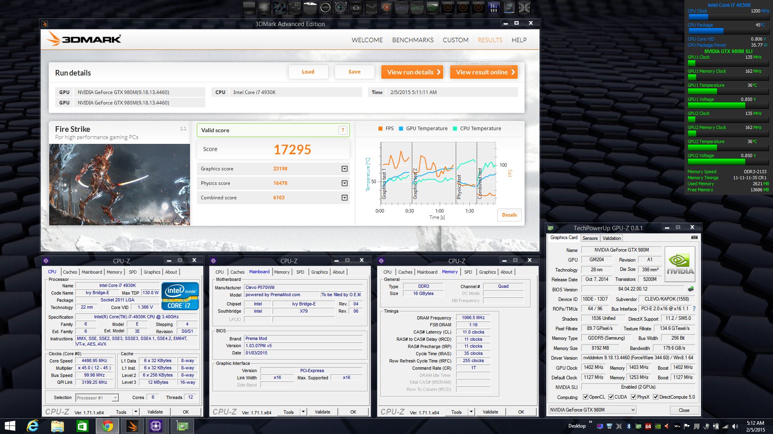Click the BIOS version save chip icon
Screen dimensions: 773x434
691,289
